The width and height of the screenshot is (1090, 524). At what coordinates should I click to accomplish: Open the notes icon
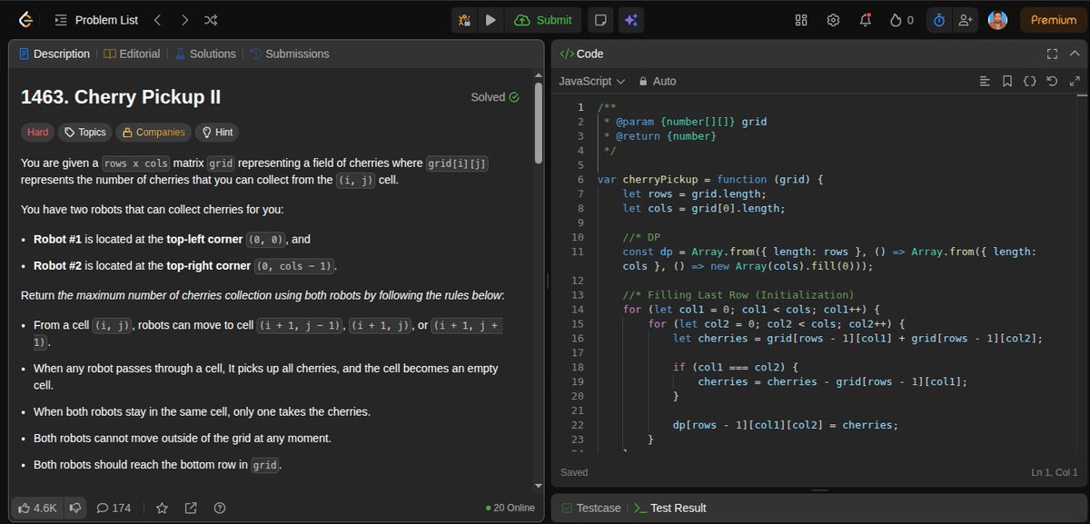coord(599,20)
